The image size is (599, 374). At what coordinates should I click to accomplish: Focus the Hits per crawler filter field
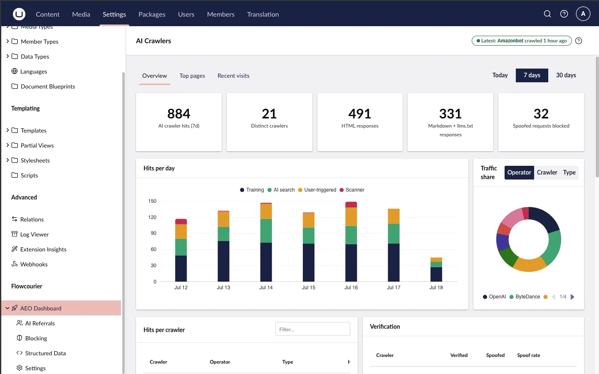tap(312, 329)
